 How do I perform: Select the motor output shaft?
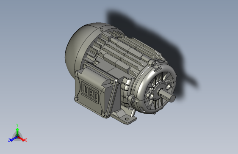pos(167,95)
